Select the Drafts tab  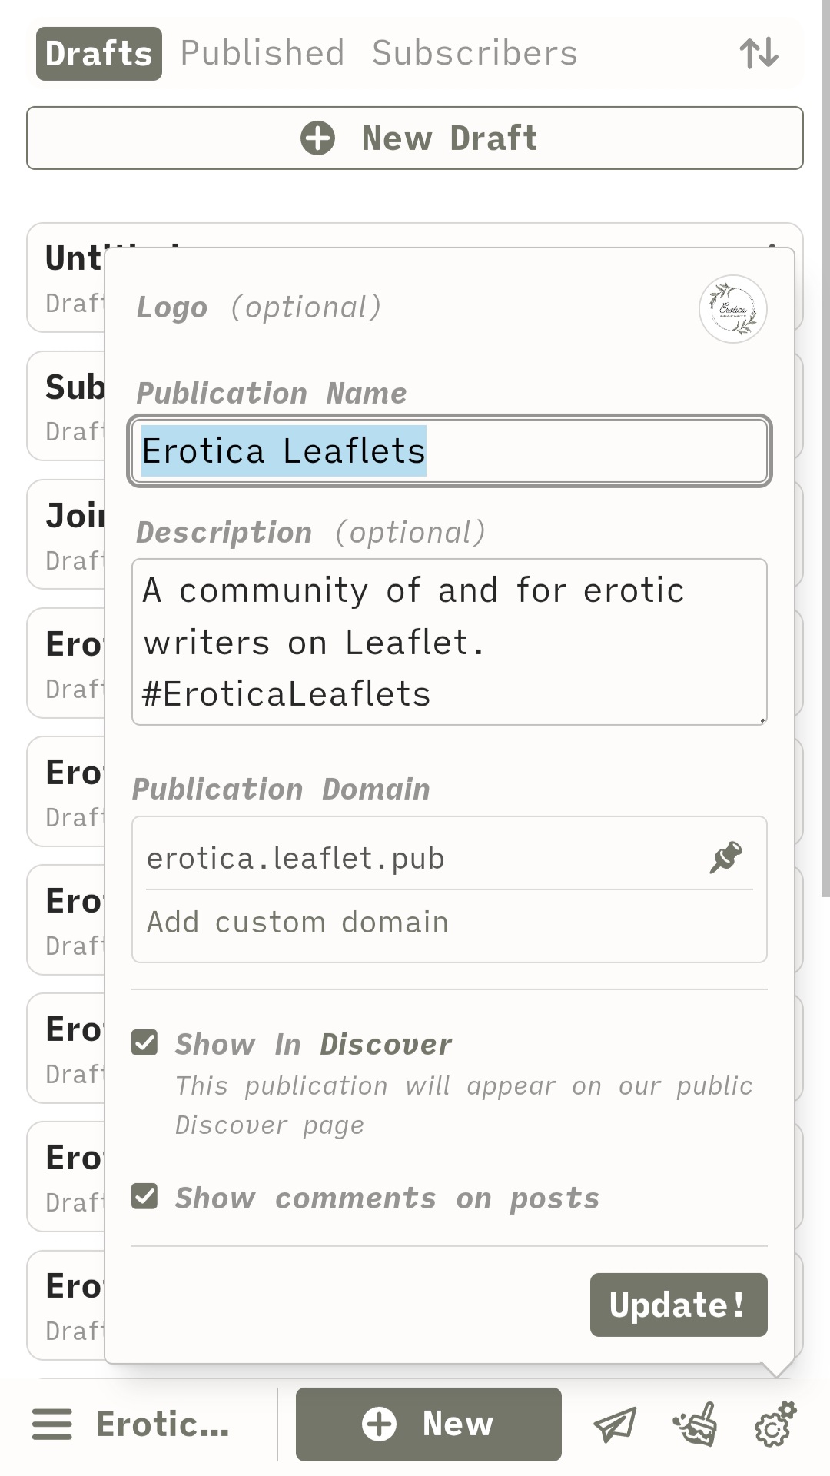tap(98, 53)
